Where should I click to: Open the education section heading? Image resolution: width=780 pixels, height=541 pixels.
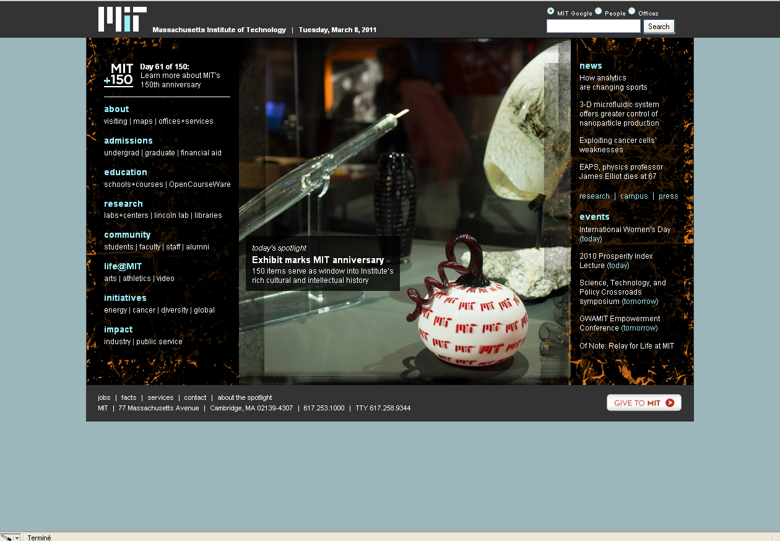[x=126, y=172]
